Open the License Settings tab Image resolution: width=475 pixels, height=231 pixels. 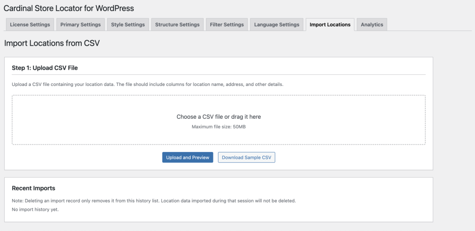pyautogui.click(x=30, y=24)
